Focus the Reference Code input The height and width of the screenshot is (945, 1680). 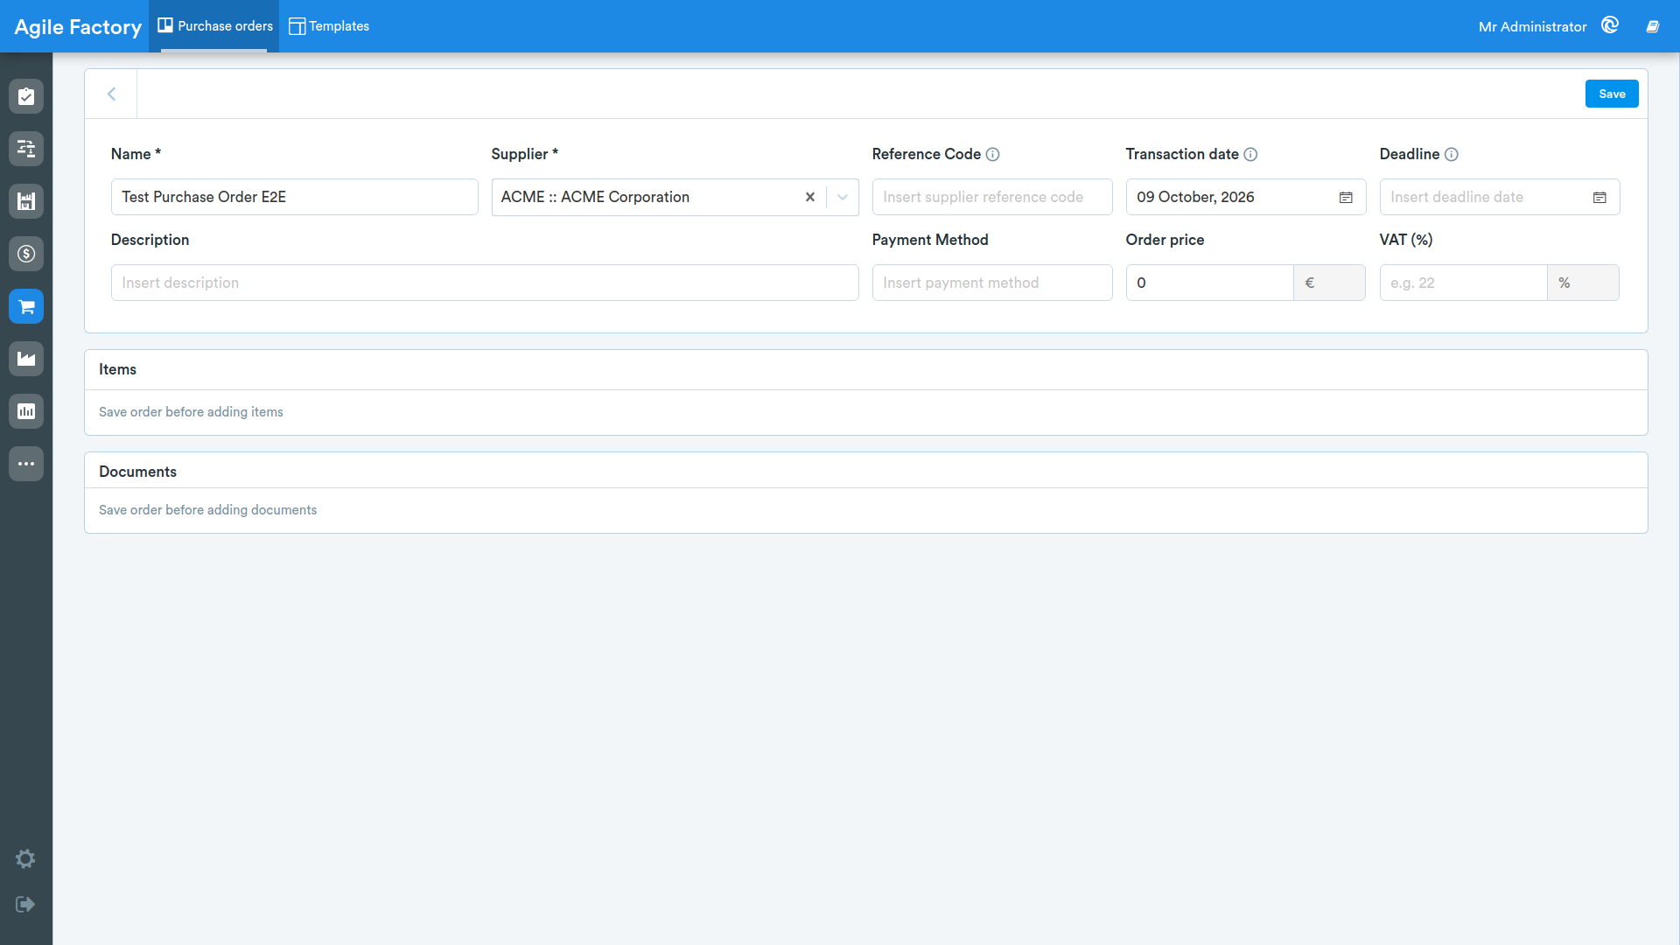(x=992, y=197)
